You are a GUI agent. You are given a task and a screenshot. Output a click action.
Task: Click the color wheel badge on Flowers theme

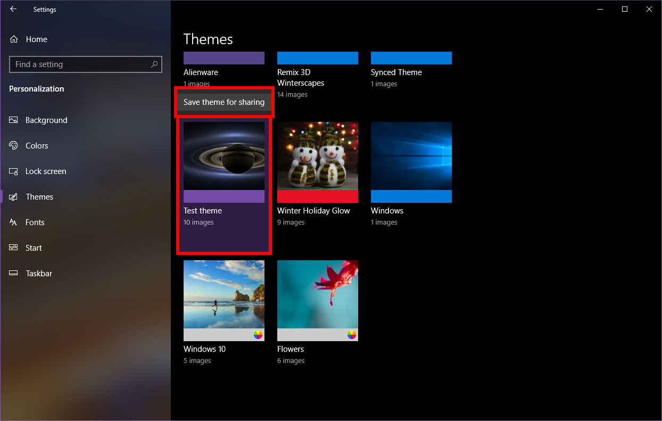[x=352, y=335]
